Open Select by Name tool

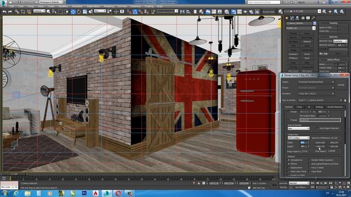[54, 11]
